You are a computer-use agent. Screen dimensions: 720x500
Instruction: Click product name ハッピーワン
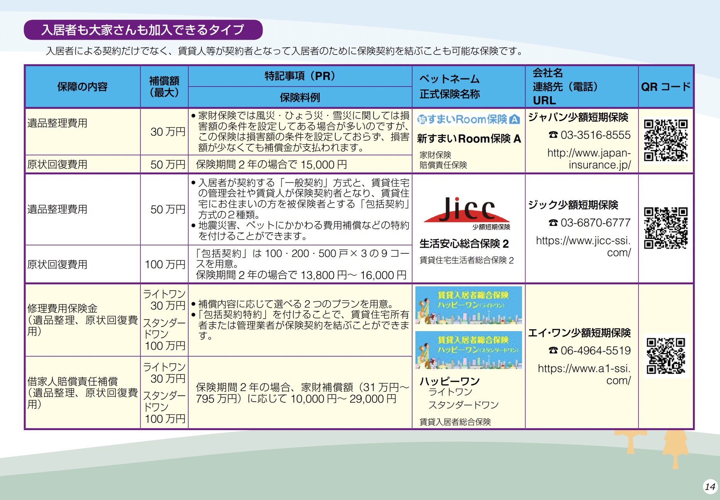tap(450, 381)
